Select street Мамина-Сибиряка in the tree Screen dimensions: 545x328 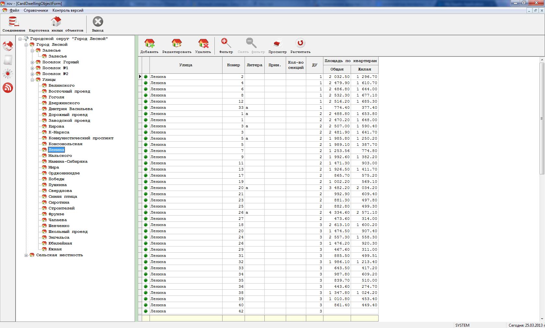click(x=68, y=161)
